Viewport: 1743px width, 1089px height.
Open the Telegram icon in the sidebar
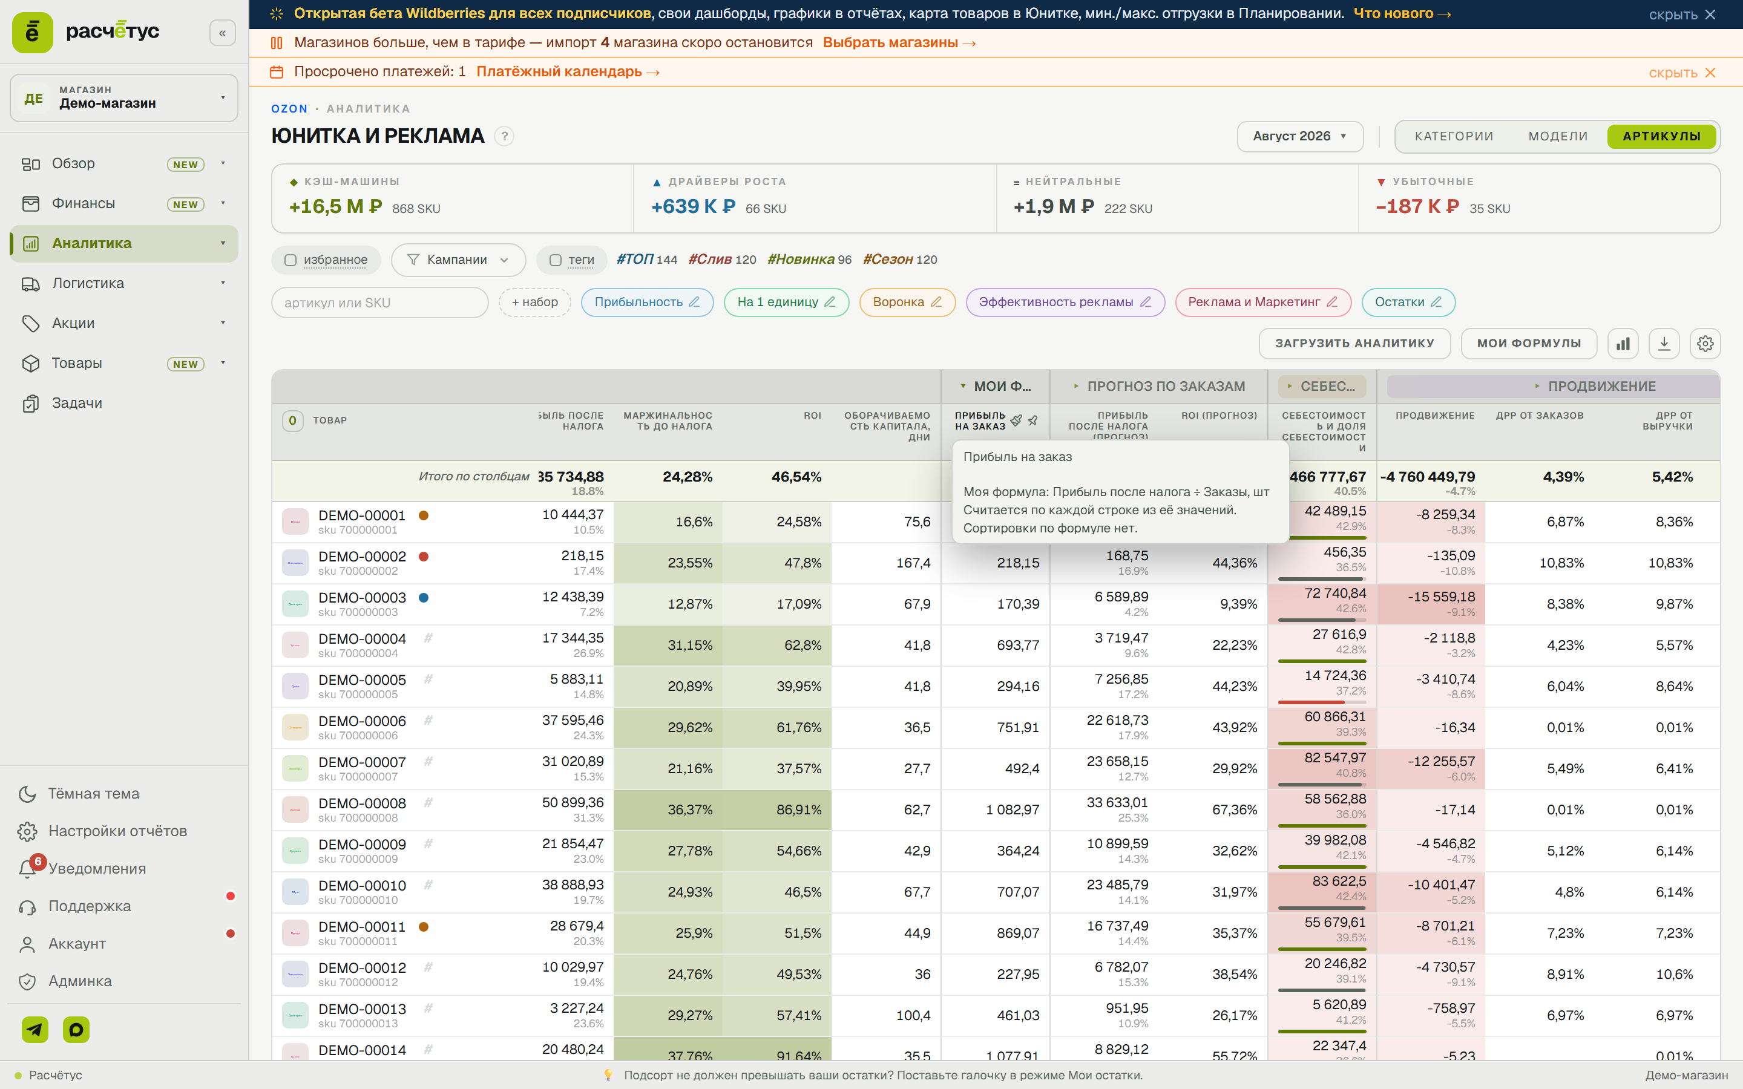pyautogui.click(x=34, y=1030)
